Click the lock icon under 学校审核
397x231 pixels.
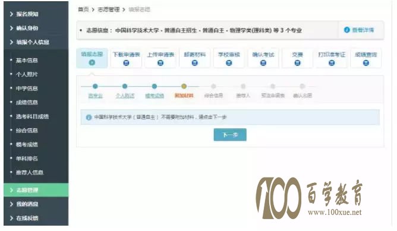click(x=229, y=63)
